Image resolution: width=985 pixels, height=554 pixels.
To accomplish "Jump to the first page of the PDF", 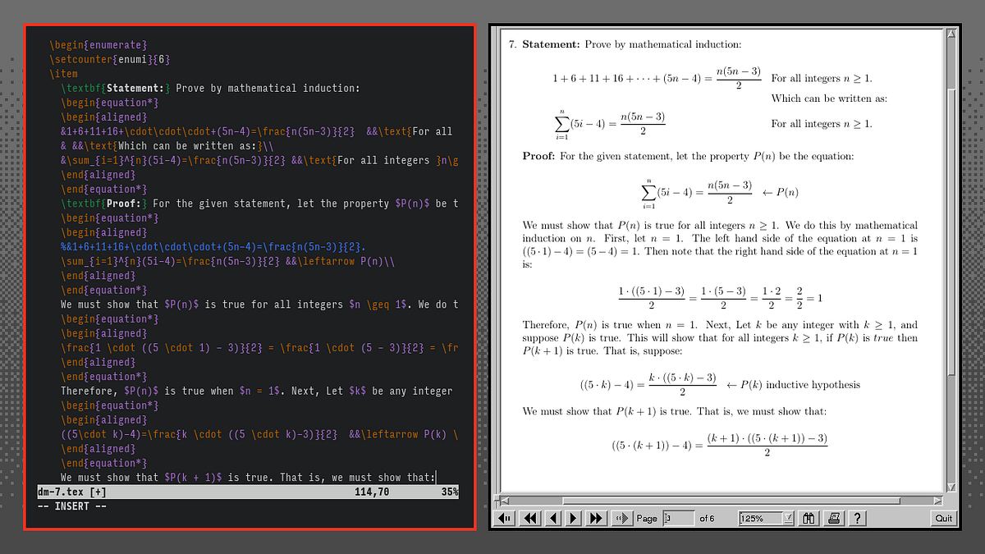I will [x=506, y=518].
